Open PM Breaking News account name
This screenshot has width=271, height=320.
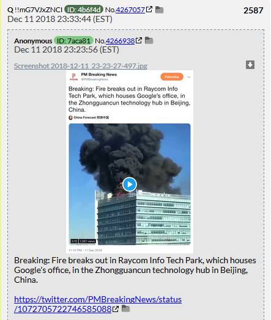(x=99, y=75)
